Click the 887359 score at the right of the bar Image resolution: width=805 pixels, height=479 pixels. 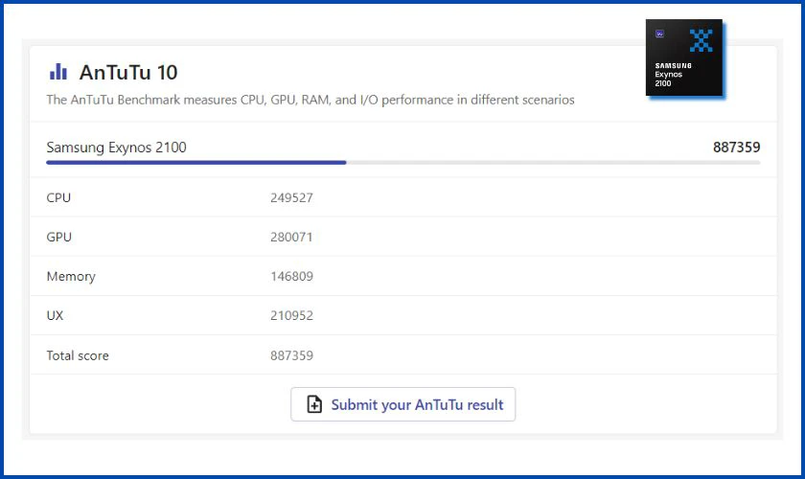(x=736, y=148)
